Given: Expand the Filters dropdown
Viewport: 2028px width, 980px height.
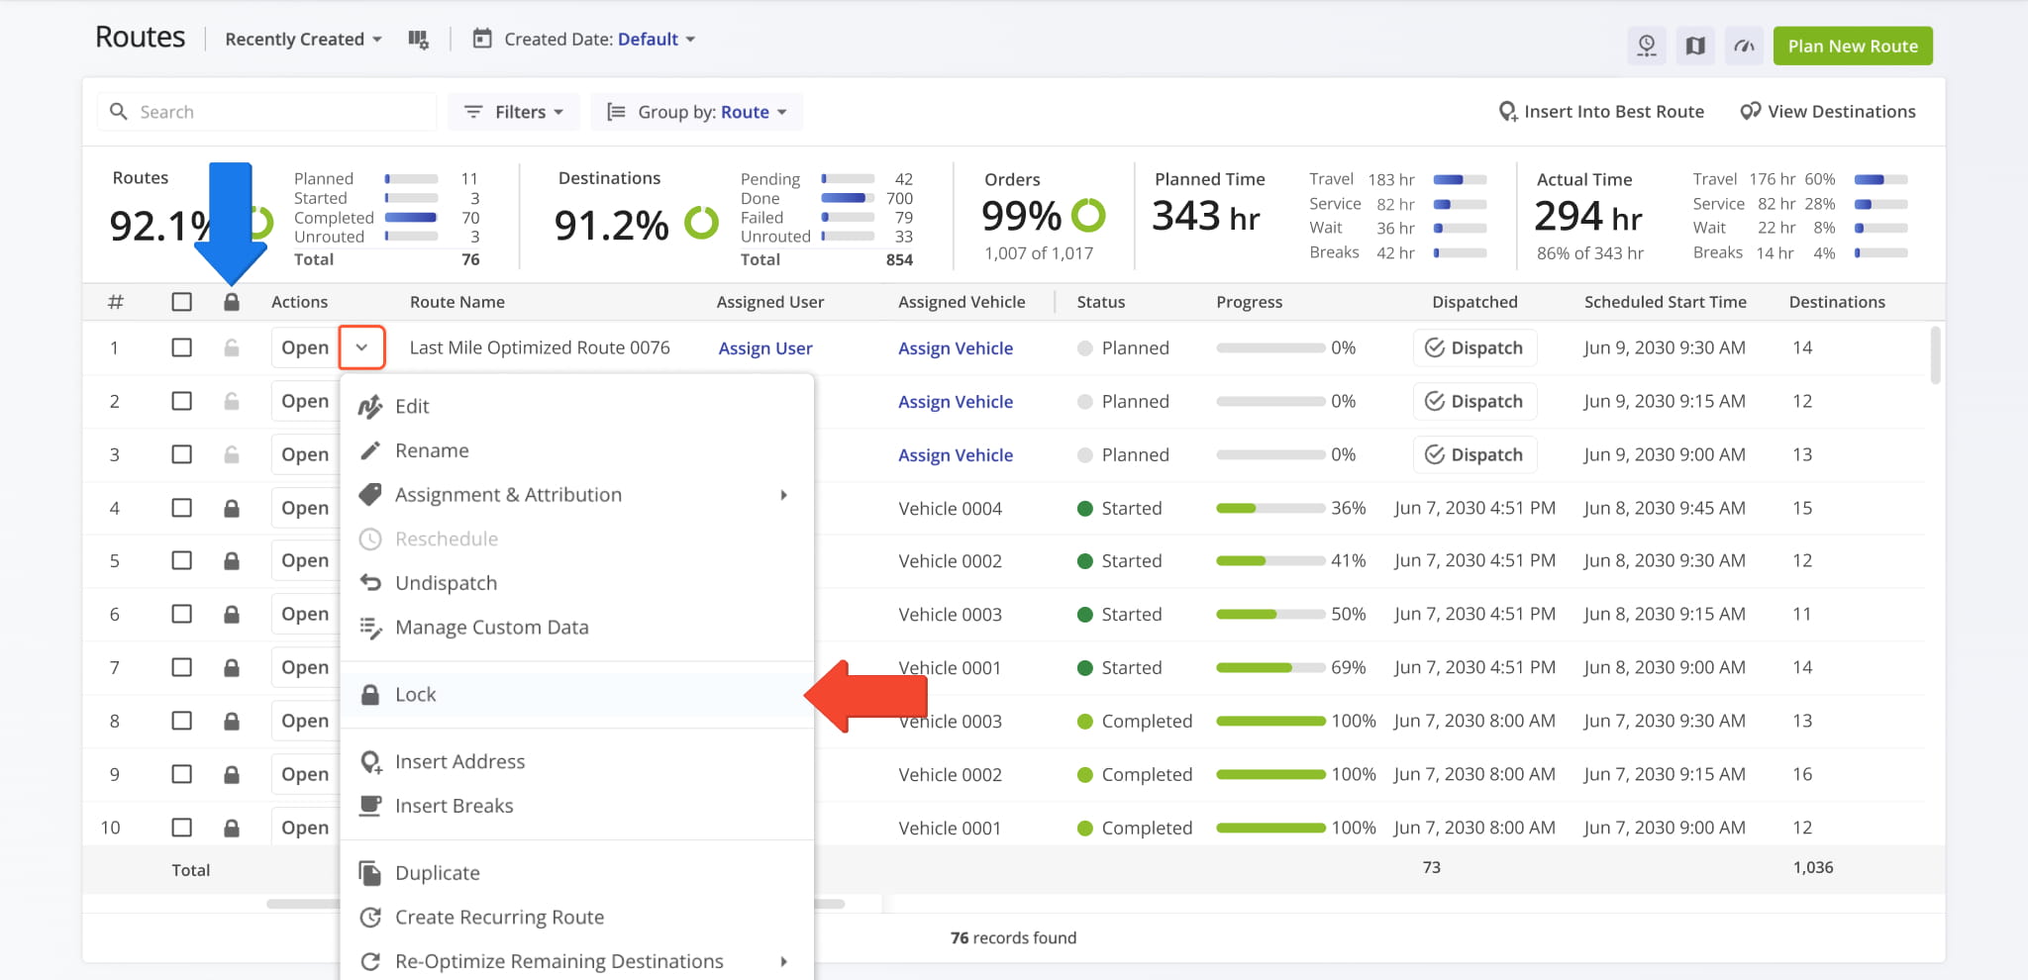Looking at the screenshot, I should pos(514,112).
